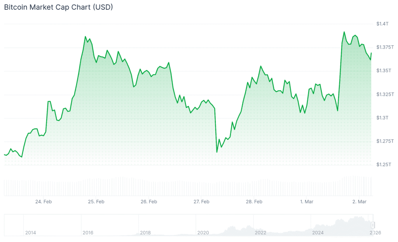
Task: Click the 2020 label in the navigator
Action: (203, 233)
